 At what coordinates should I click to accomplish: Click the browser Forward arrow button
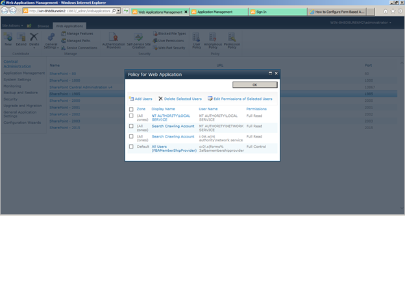pos(13,11)
